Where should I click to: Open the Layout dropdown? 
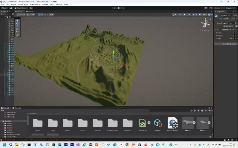230,8
